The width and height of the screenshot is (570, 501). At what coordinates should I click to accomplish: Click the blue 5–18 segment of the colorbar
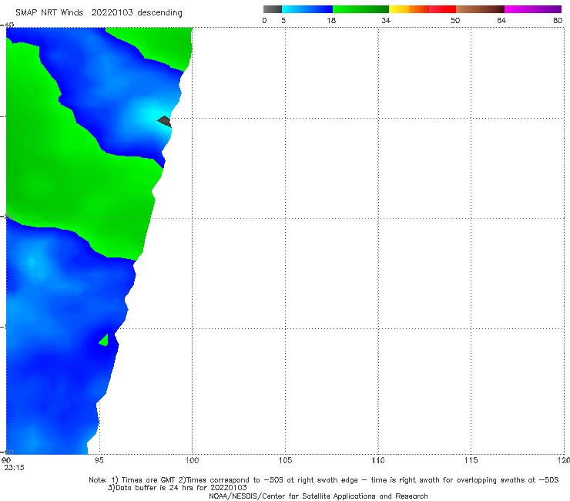tap(307, 9)
